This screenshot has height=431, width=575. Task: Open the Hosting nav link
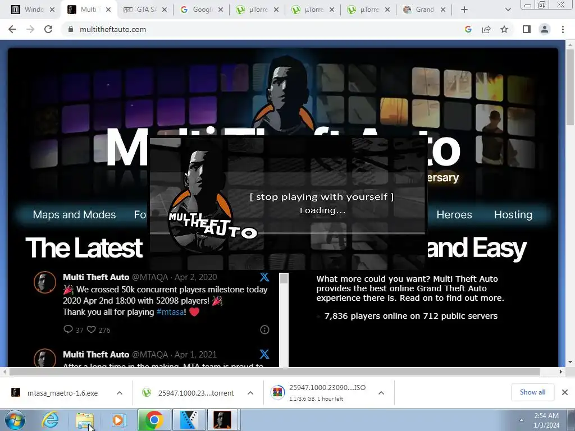click(513, 214)
